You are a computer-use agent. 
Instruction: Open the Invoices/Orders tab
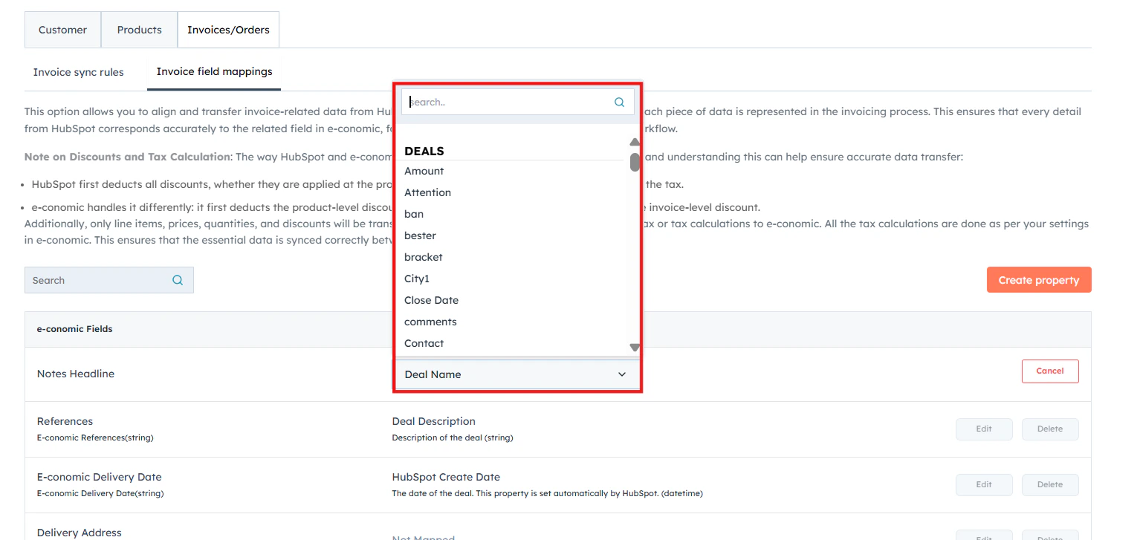(228, 30)
